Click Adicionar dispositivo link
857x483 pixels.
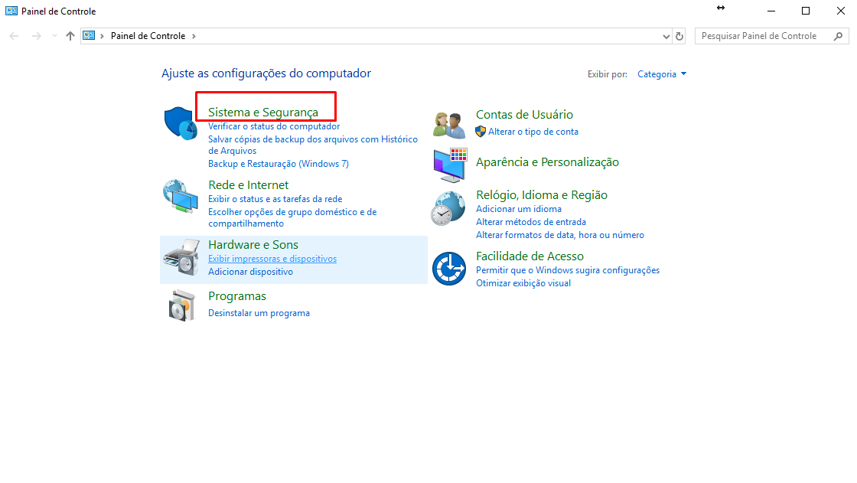[250, 272]
